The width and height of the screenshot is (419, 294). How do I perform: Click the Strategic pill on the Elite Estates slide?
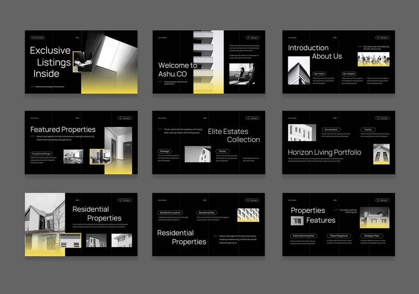(x=165, y=151)
